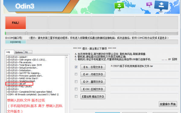Screen dimensions: 181x113
Task: Enable the 营运商 推送文件 checkbox
Action: click(x=76, y=97)
